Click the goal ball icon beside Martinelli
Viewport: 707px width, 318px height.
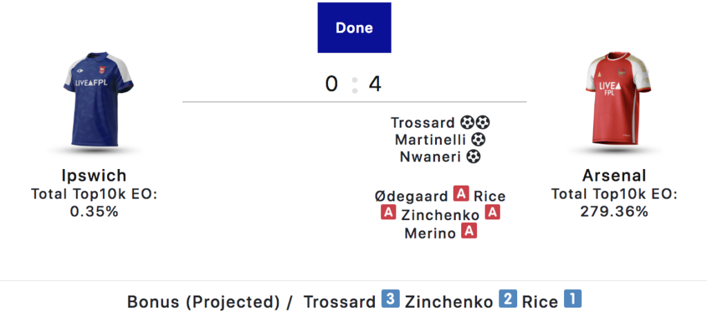pyautogui.click(x=478, y=140)
